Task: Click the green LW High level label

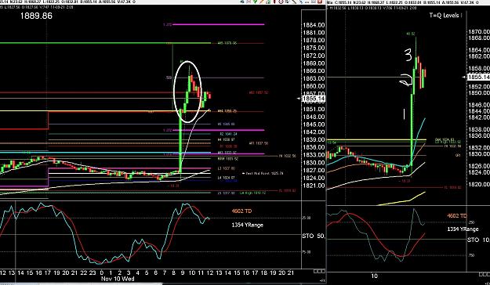Action: (252, 193)
